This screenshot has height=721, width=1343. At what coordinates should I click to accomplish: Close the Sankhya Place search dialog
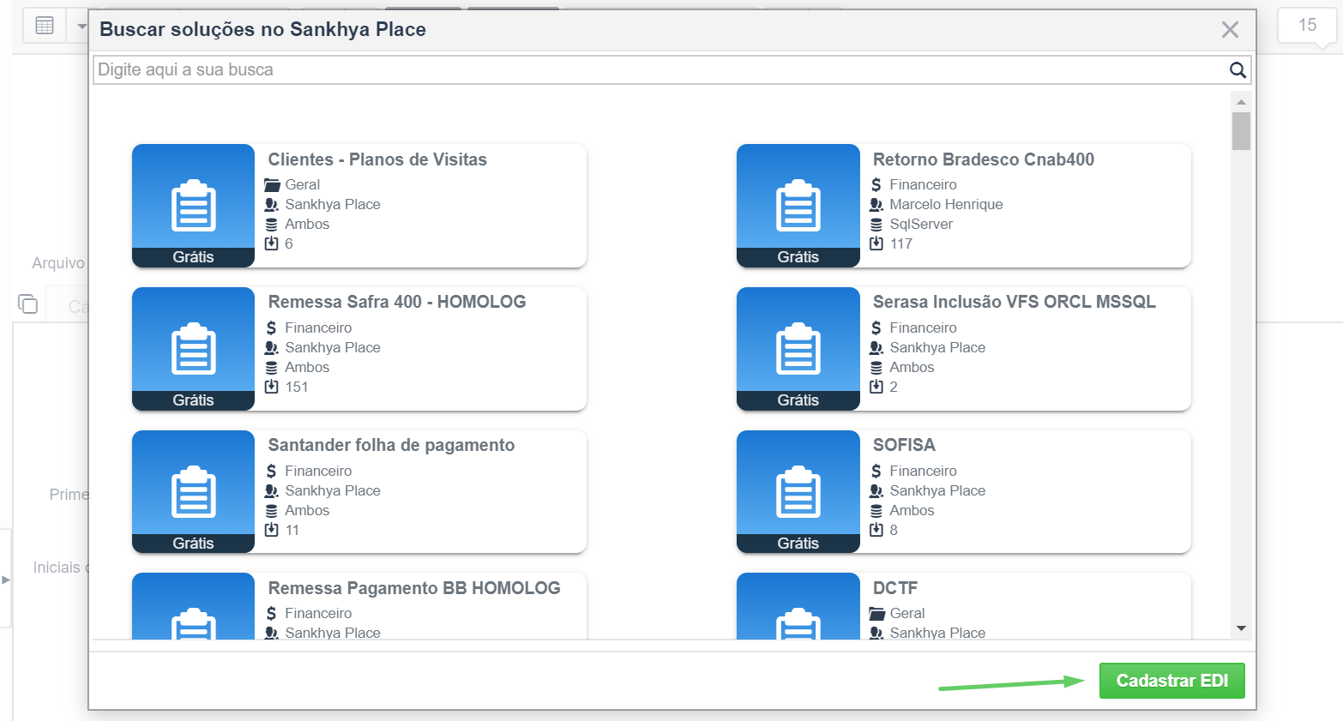[1230, 30]
